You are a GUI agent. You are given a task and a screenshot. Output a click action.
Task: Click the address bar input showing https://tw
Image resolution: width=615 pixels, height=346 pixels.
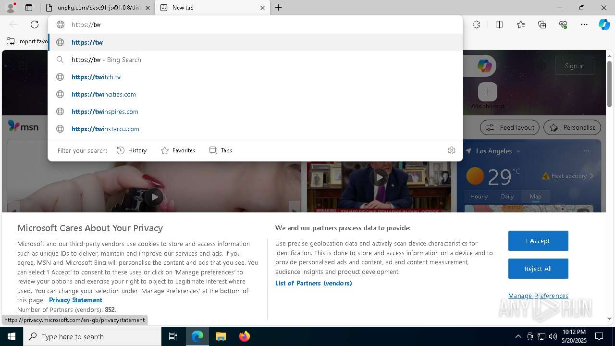pos(255,25)
